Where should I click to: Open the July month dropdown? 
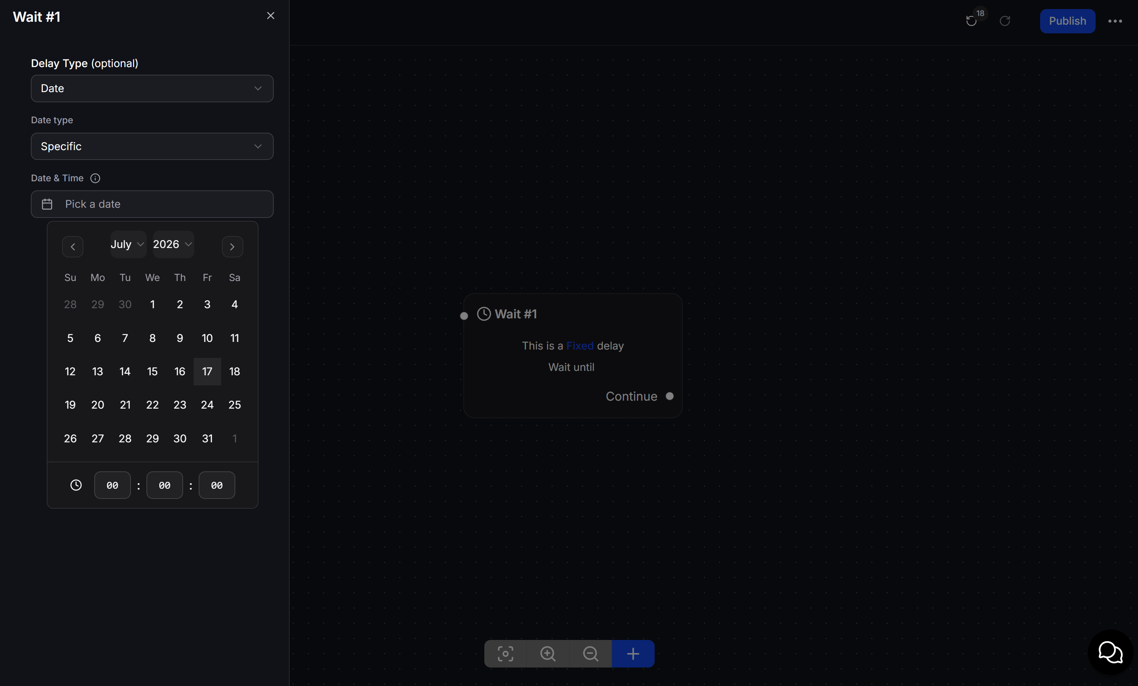(128, 244)
